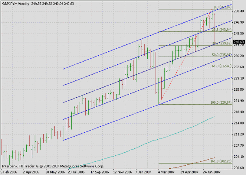Click the 0.0 (251.07) Fibonacci label
Image resolution: width=246 pixels, height=175 pixels.
(222, 7)
